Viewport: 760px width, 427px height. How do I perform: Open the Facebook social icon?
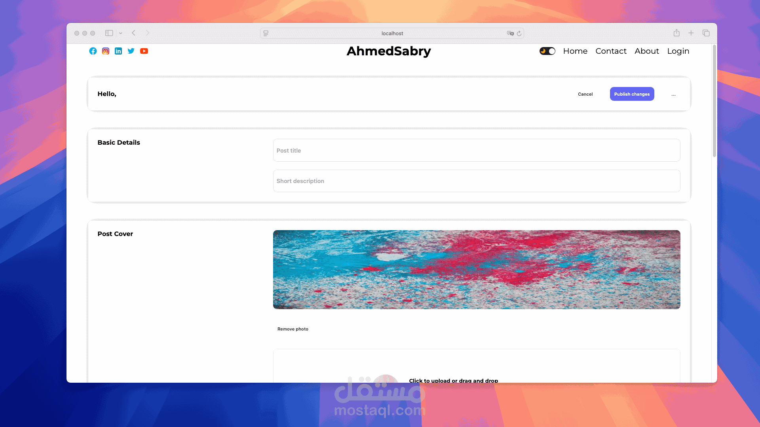coord(93,51)
